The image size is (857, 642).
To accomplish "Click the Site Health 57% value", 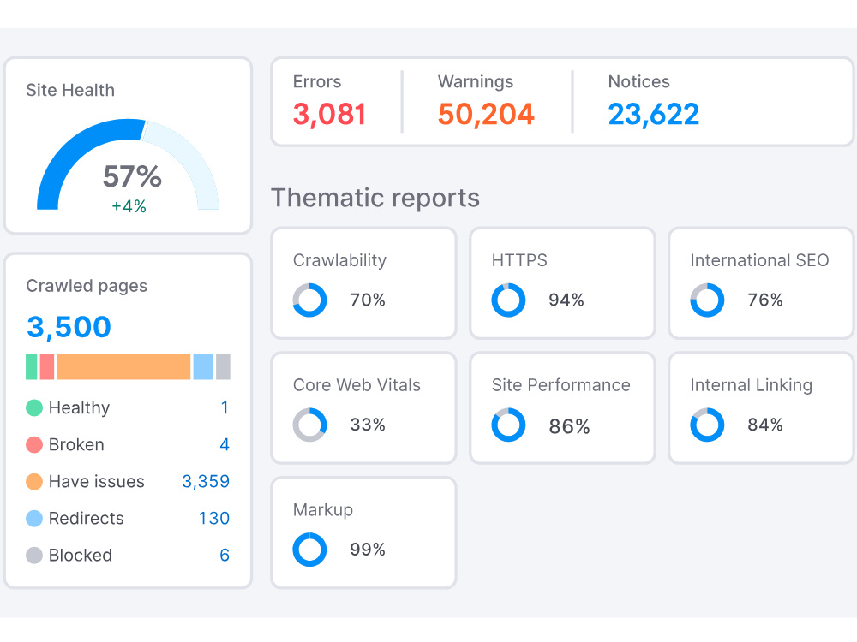I will point(132,176).
